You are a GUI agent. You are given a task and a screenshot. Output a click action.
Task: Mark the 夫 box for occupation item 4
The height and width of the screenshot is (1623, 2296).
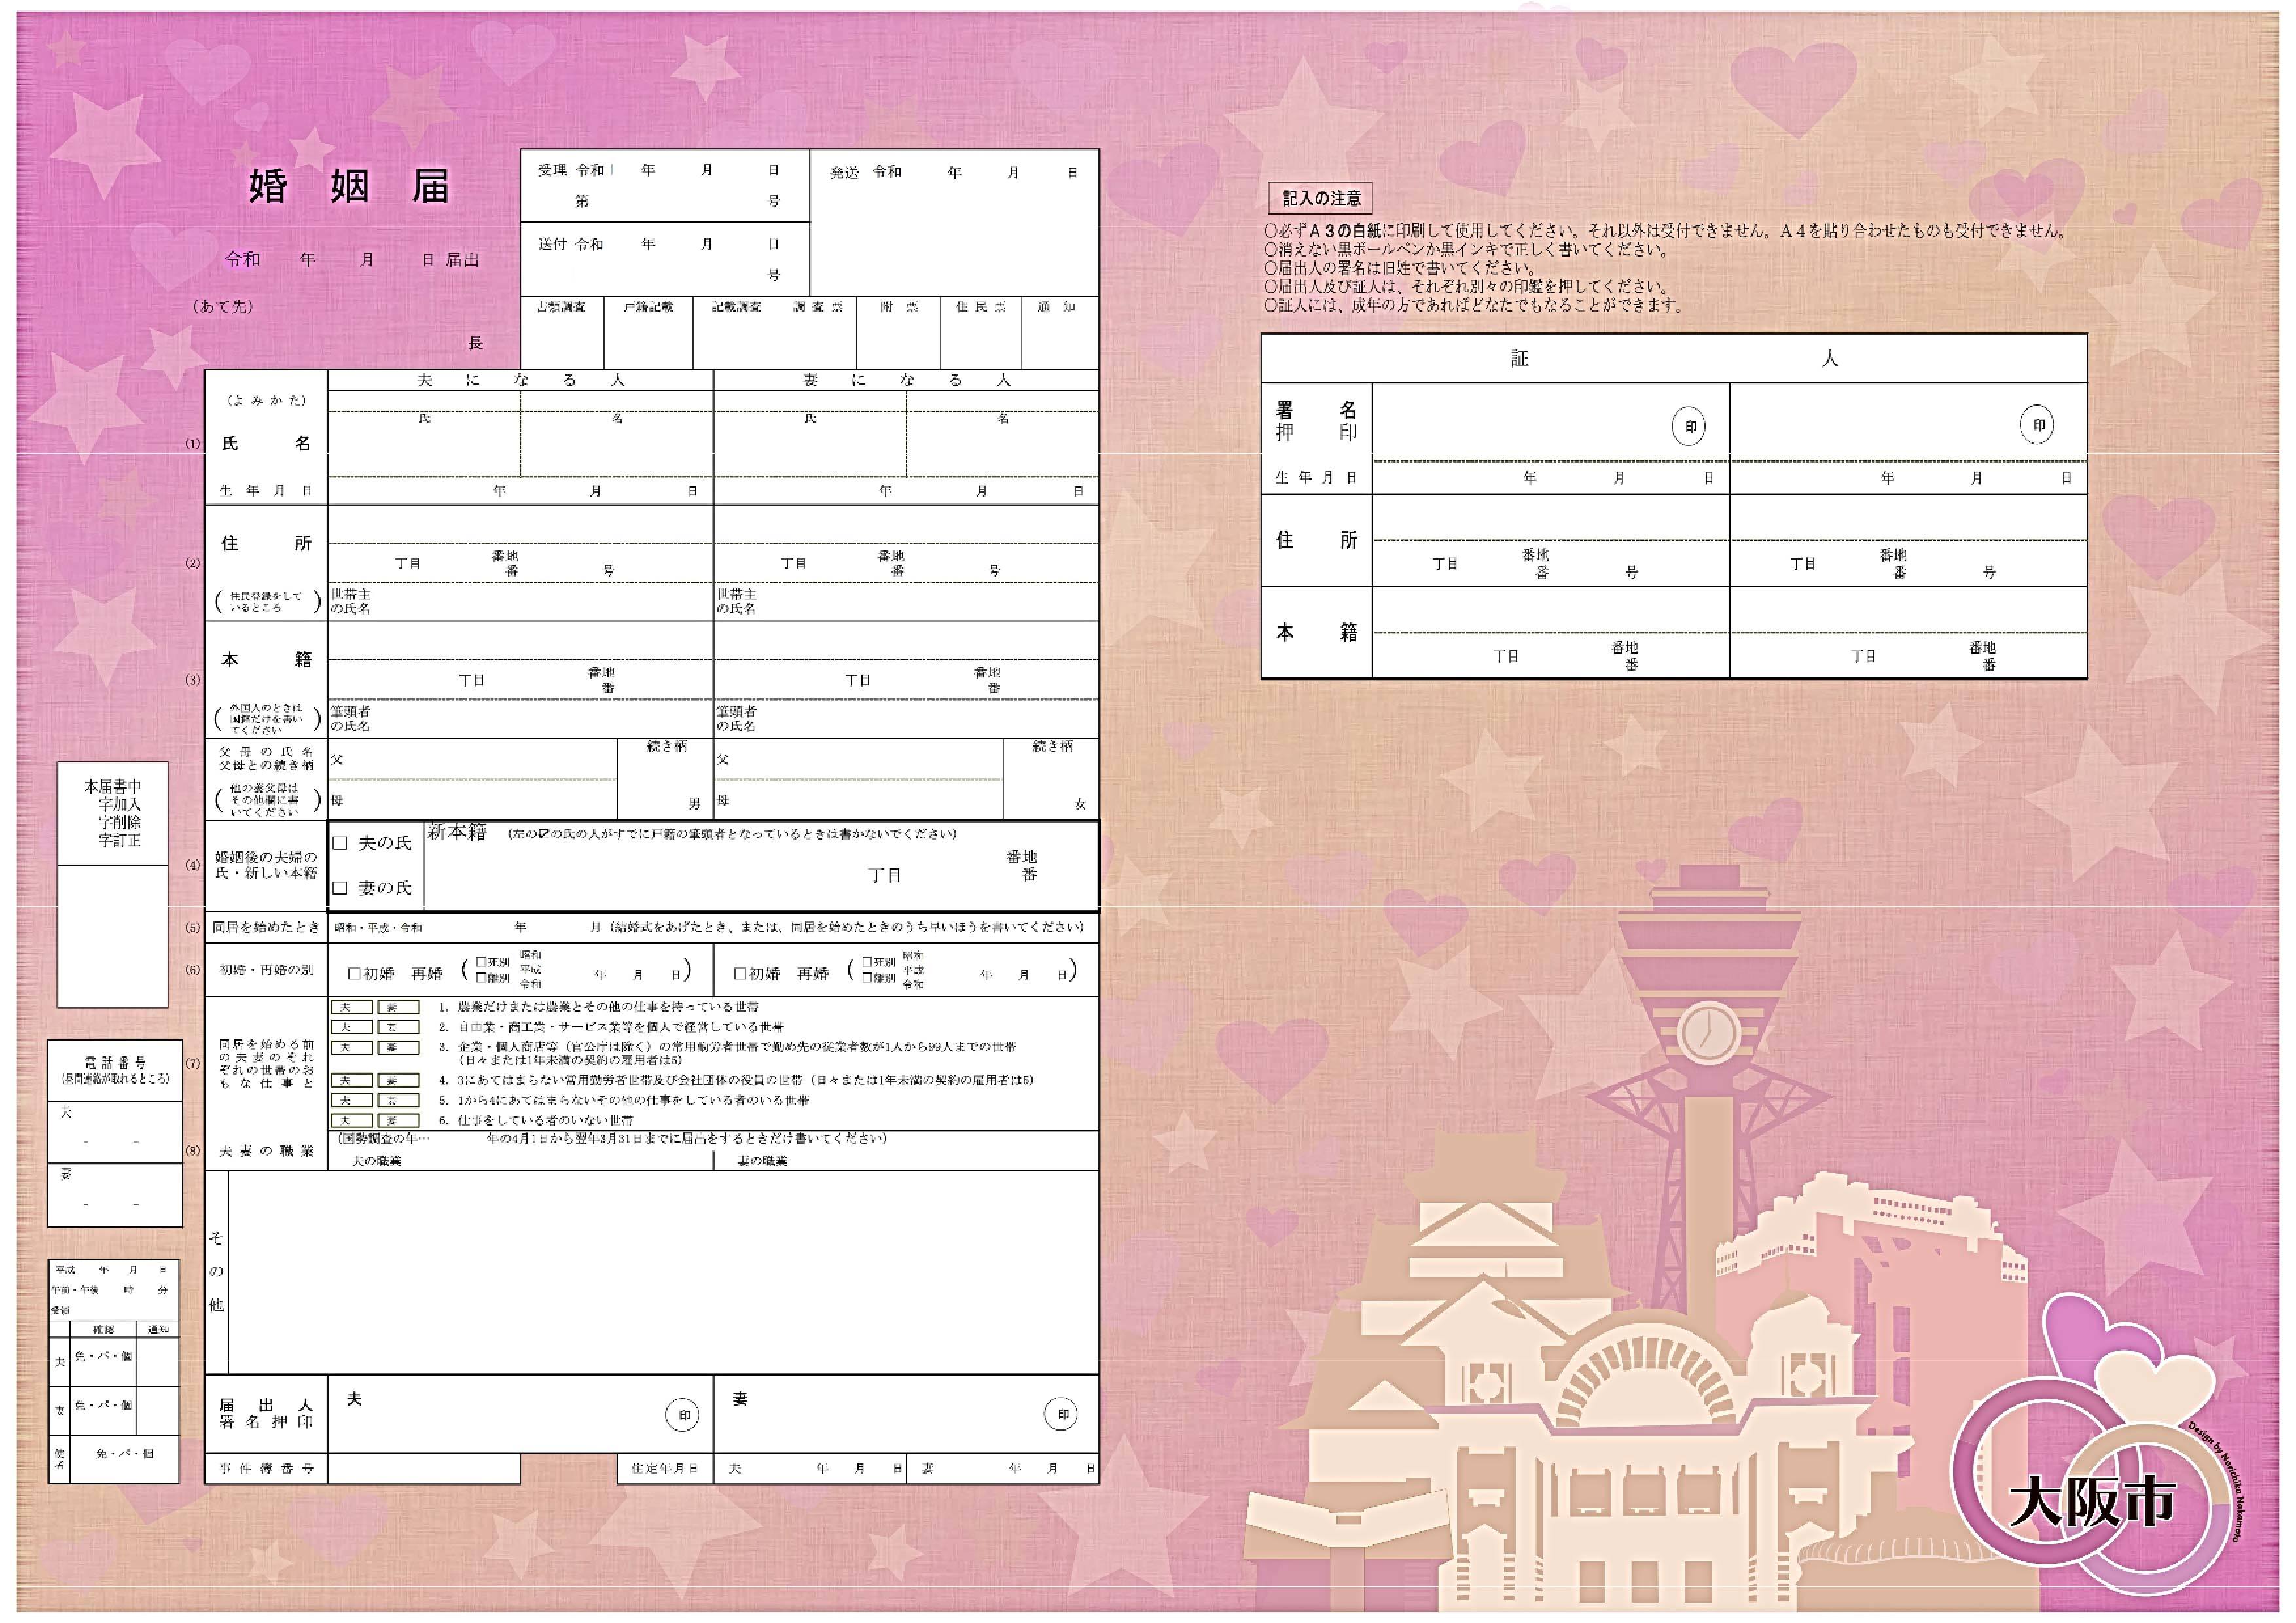tap(352, 1080)
